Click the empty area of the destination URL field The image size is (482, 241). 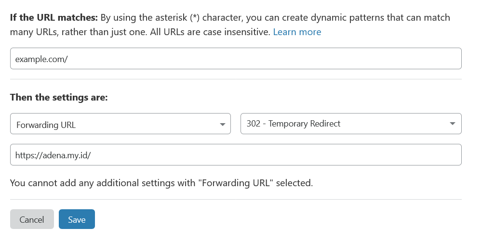pos(276,155)
